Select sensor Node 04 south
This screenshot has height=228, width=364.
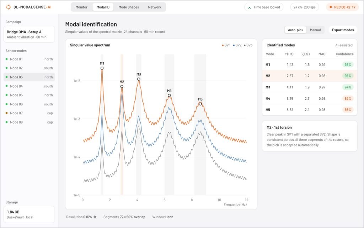coord(29,86)
